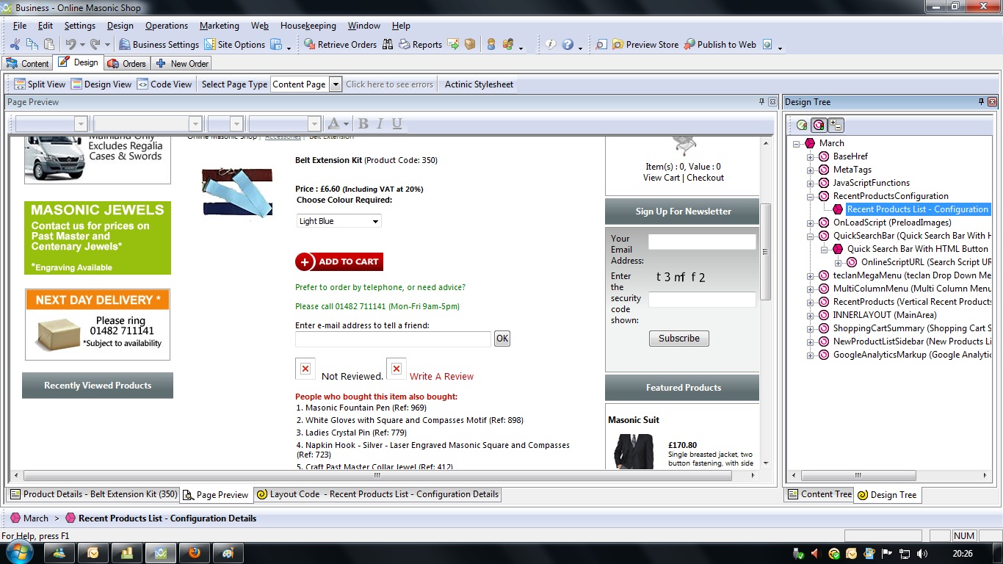This screenshot has width=1003, height=564.
Task: Click the Preview Store icon
Action: pyautogui.click(x=618, y=45)
